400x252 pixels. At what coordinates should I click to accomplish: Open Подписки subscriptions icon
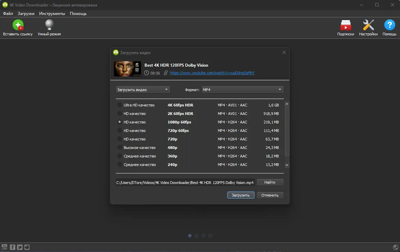(x=346, y=25)
